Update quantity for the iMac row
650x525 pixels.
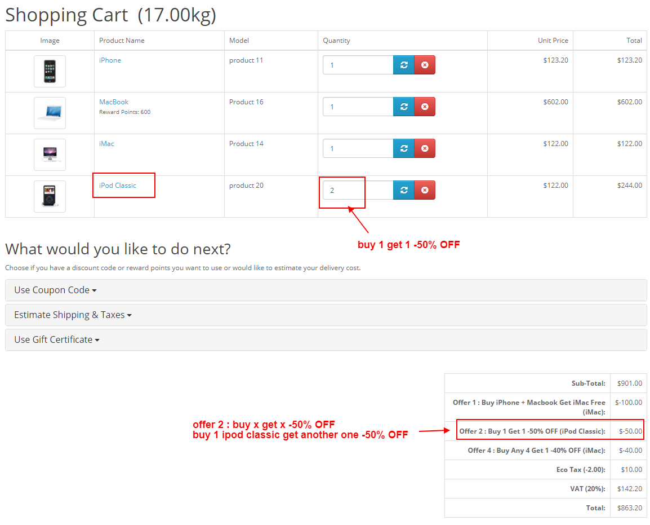pos(404,148)
